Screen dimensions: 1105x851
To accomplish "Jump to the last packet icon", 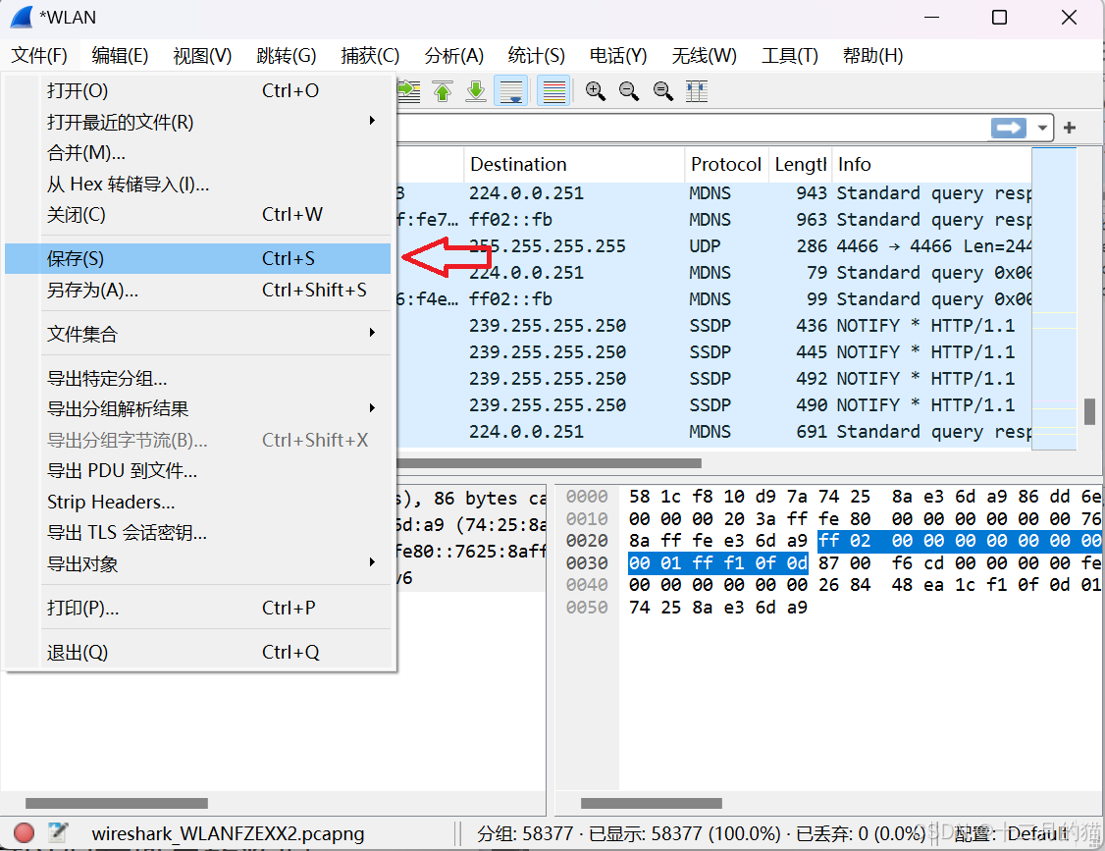I will (x=476, y=91).
